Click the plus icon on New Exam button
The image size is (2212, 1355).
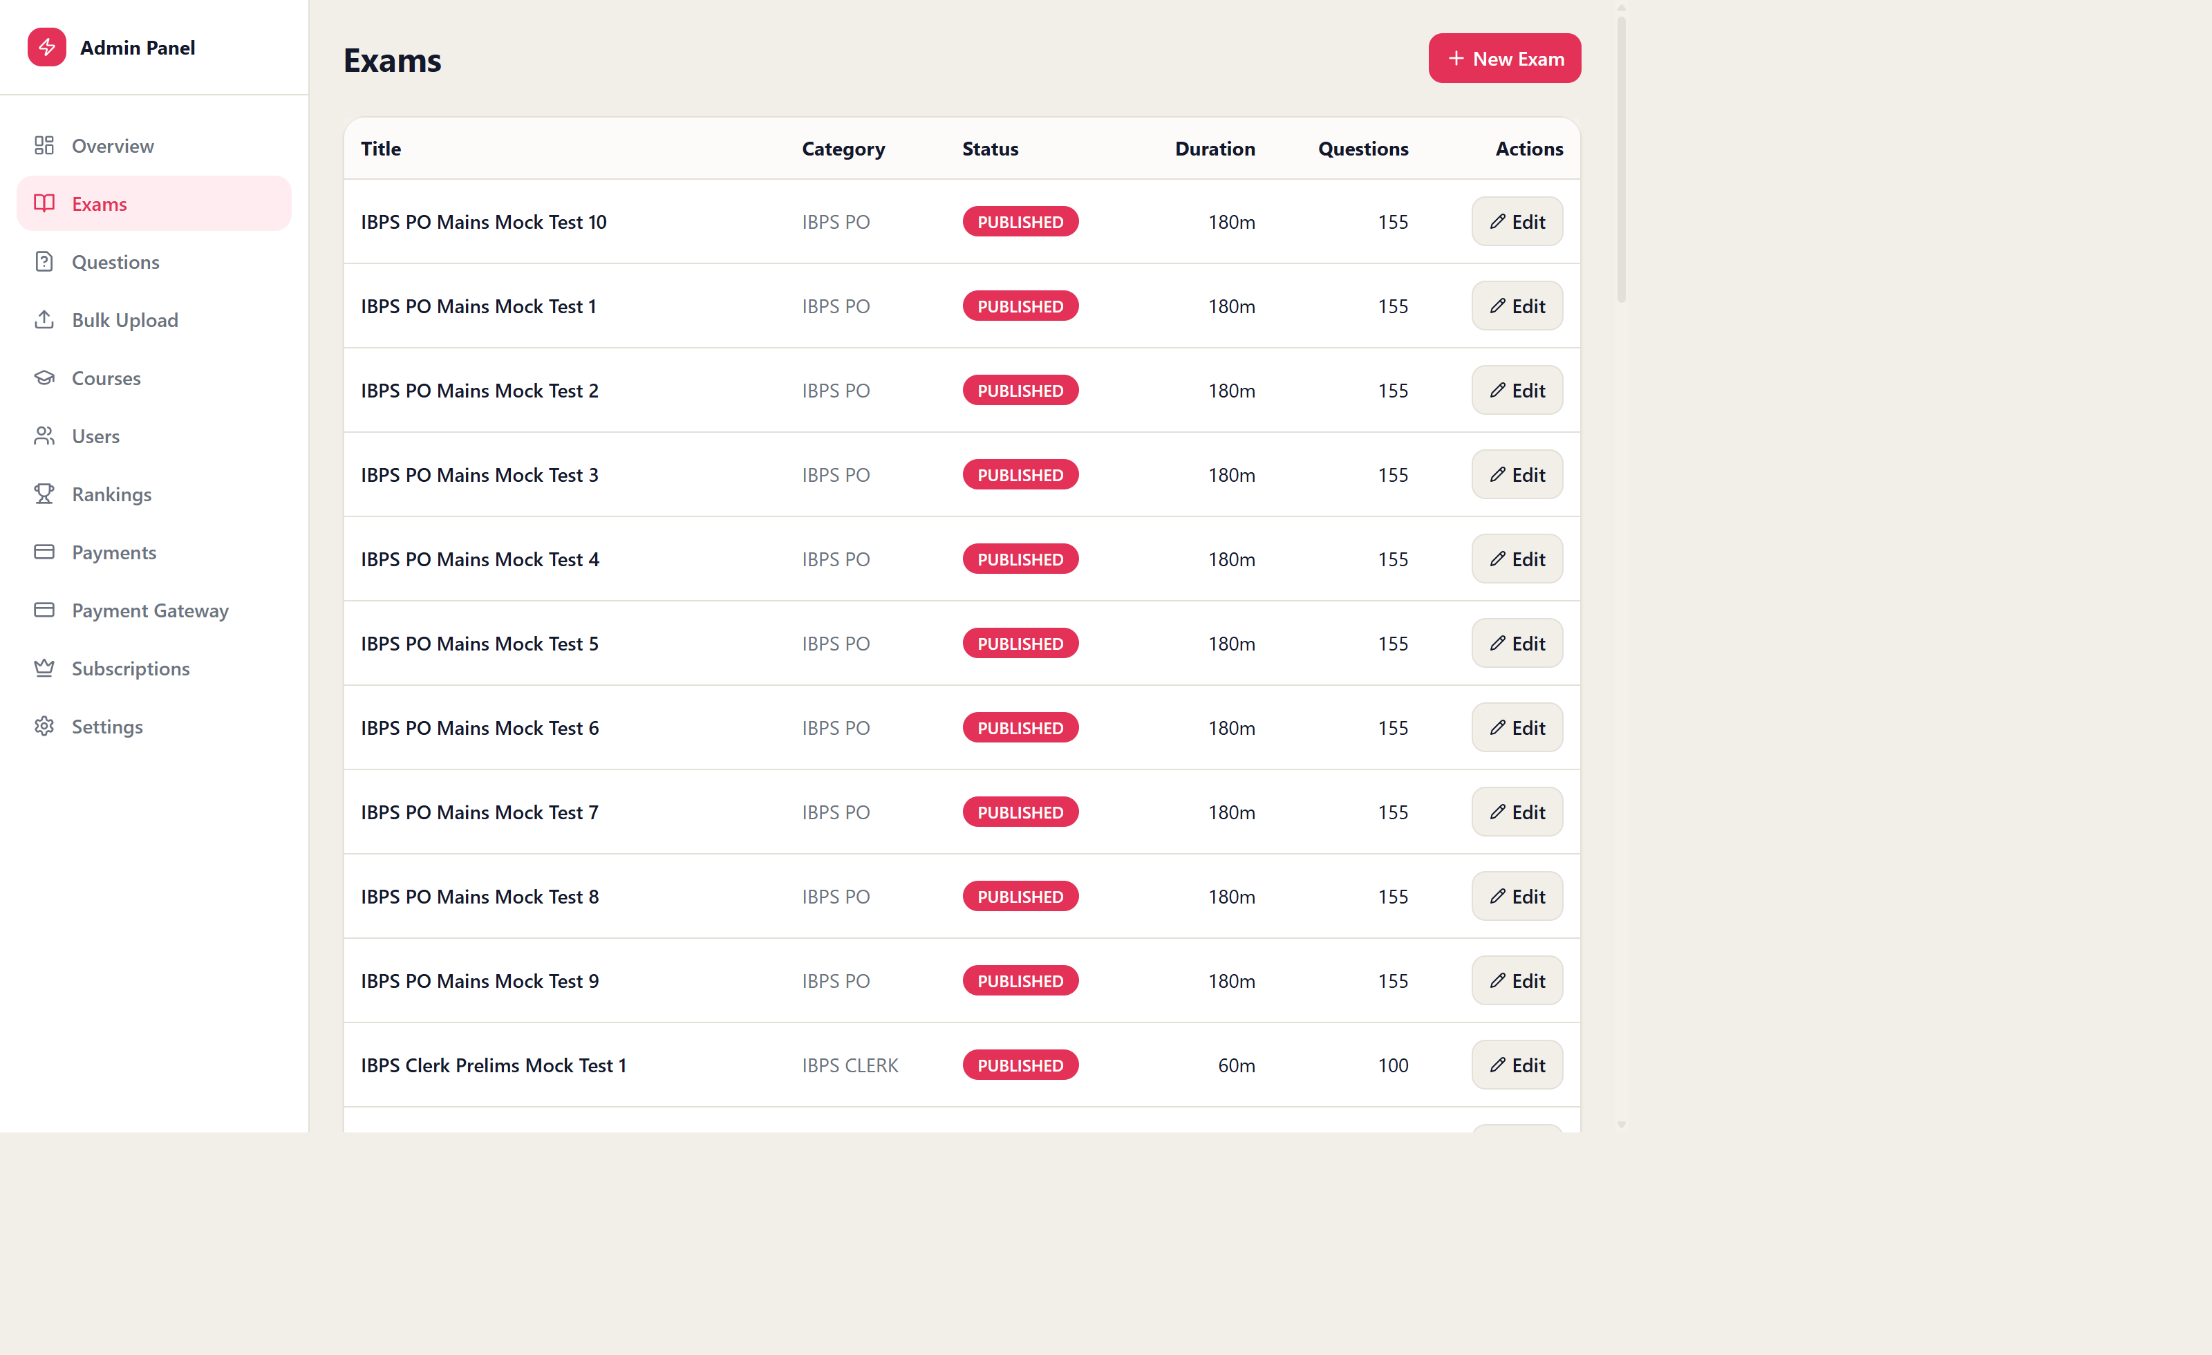tap(1456, 58)
